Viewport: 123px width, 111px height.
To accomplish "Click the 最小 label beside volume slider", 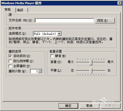I will click(x=71, y=62).
